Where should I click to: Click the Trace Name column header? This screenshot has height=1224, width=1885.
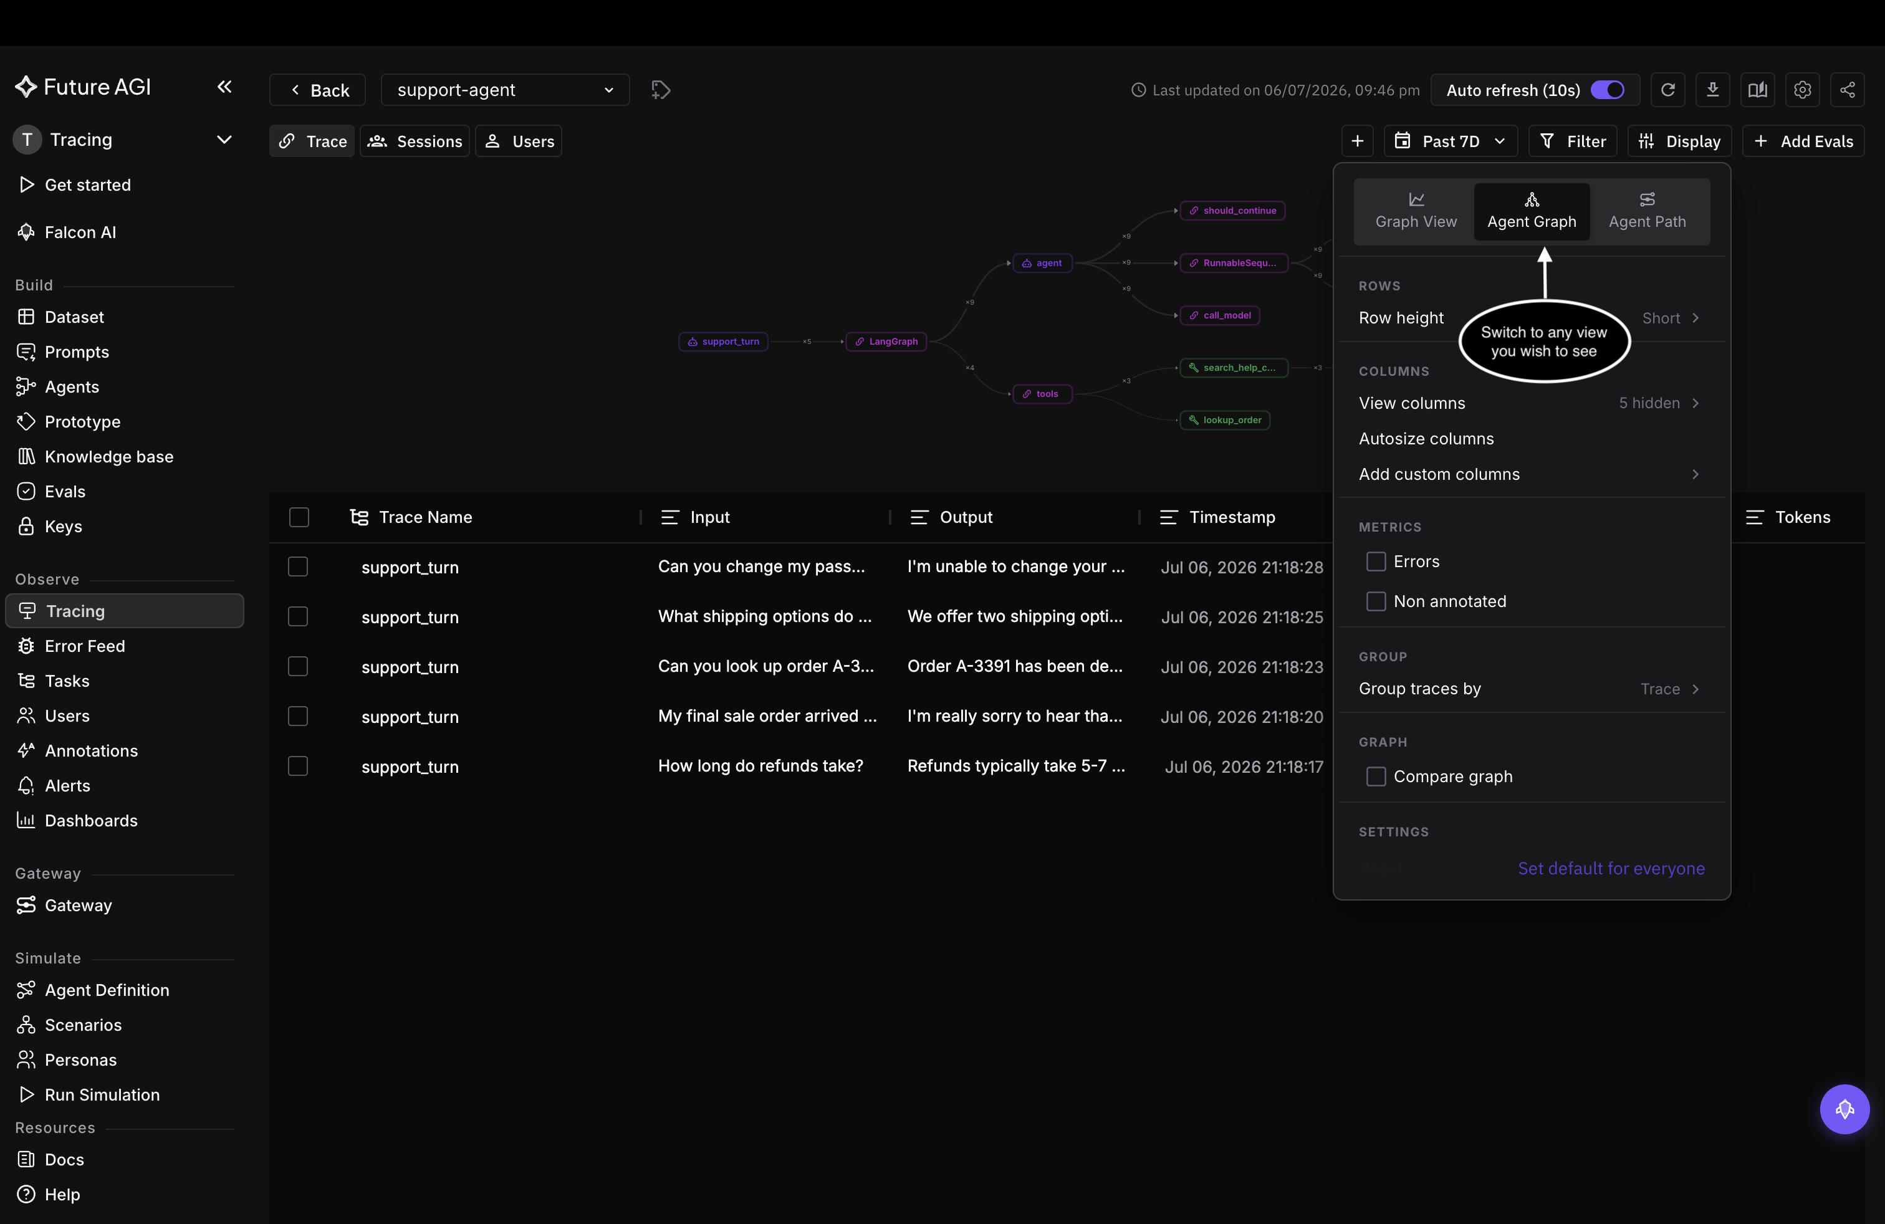coord(425,517)
